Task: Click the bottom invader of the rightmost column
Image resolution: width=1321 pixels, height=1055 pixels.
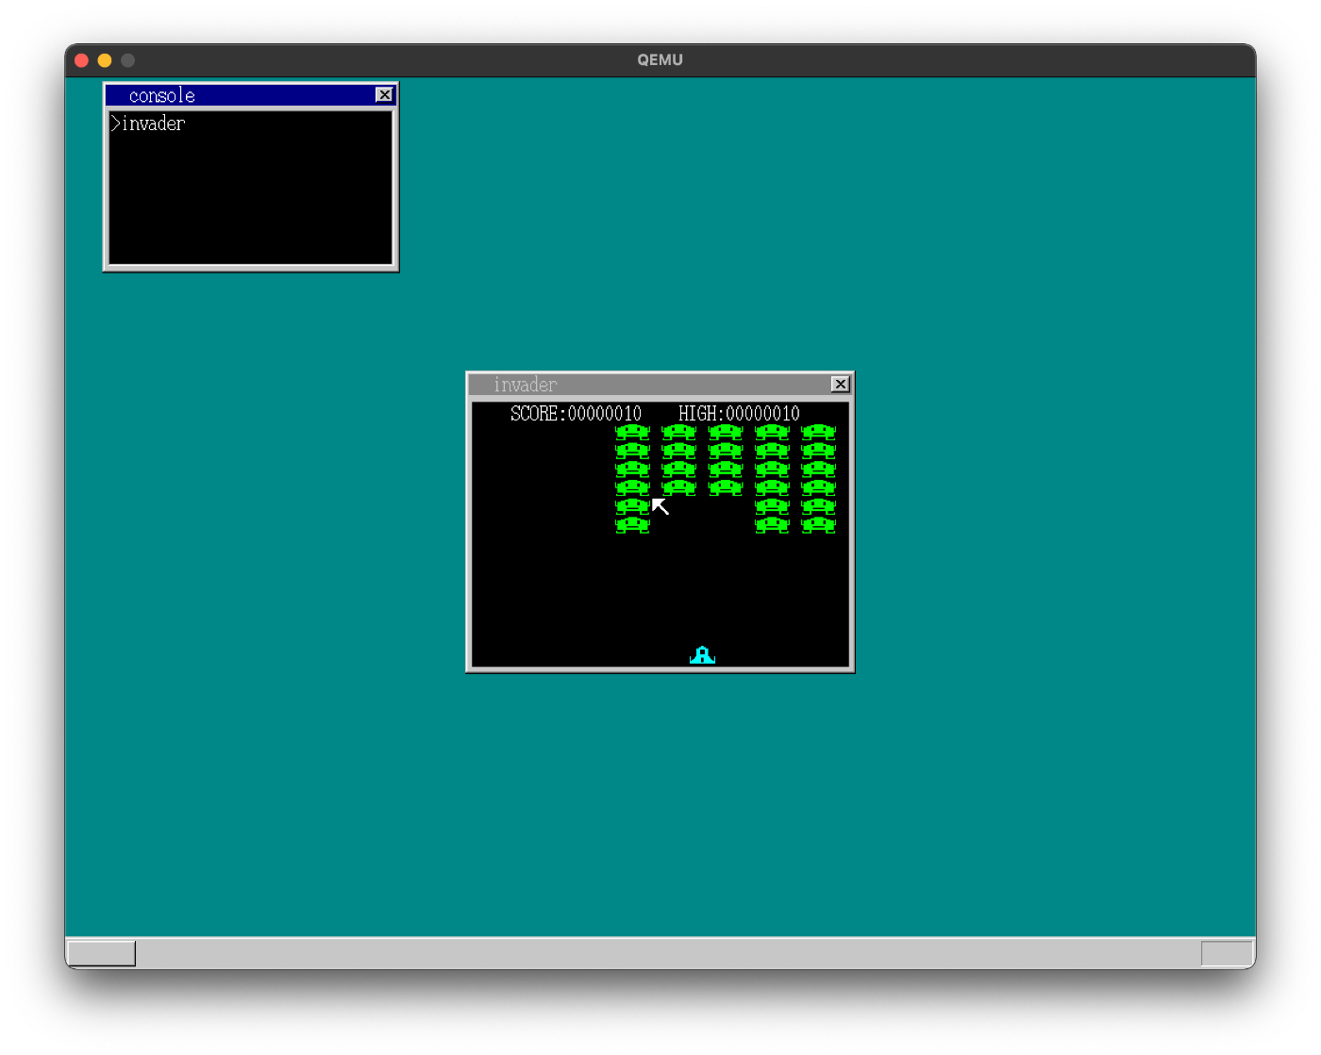Action: click(x=818, y=524)
